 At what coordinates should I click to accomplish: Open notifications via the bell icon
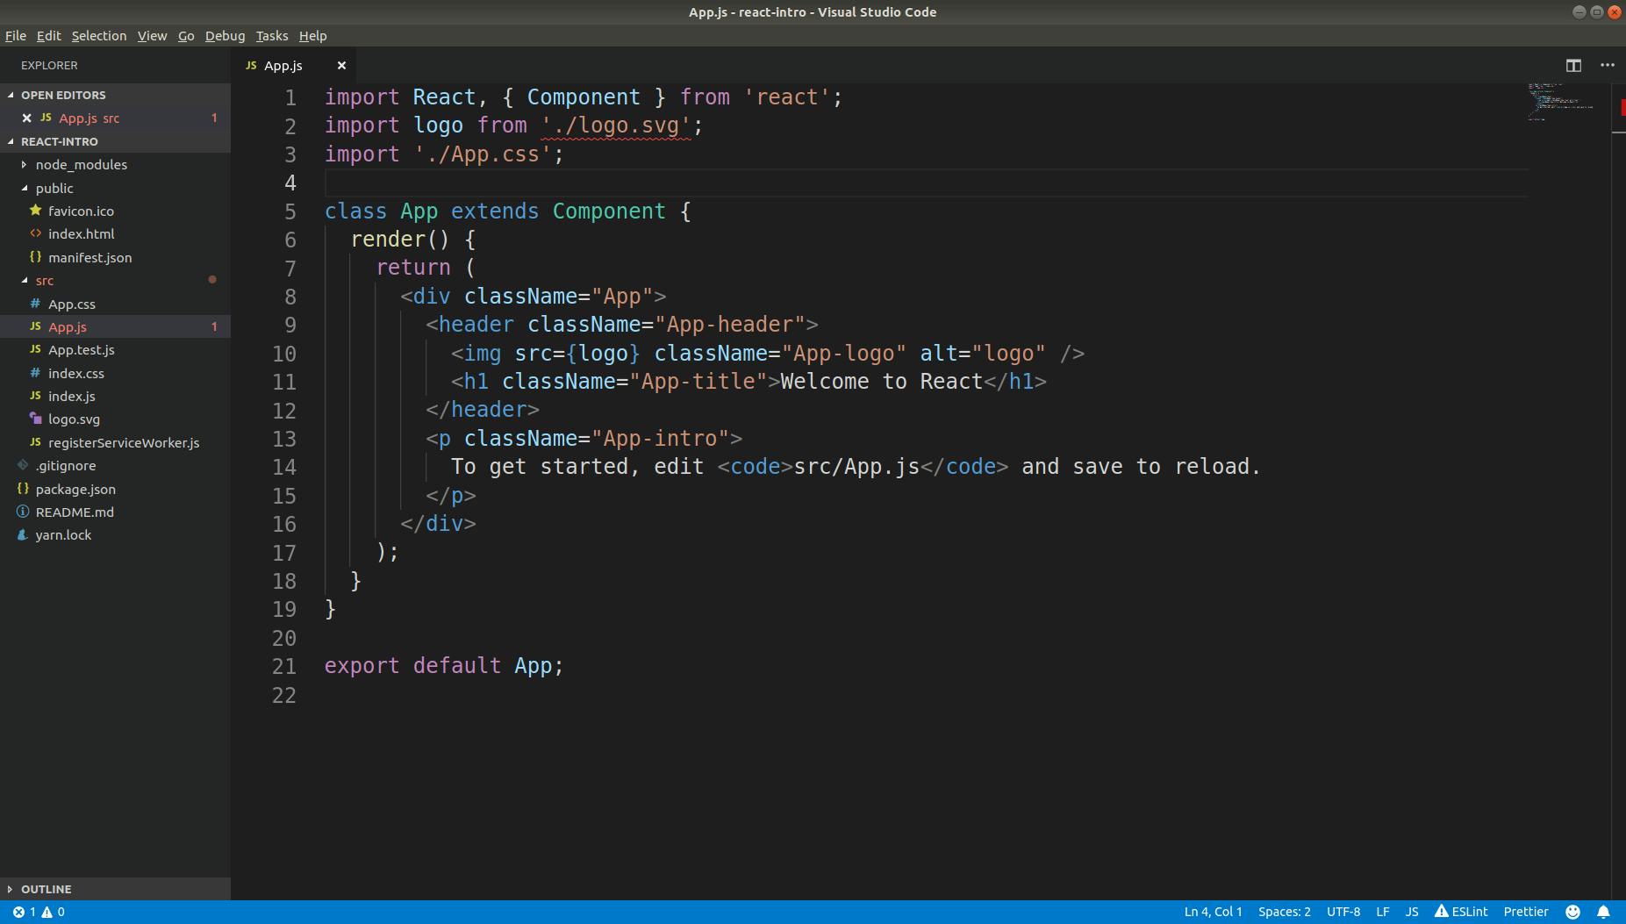pyautogui.click(x=1604, y=912)
